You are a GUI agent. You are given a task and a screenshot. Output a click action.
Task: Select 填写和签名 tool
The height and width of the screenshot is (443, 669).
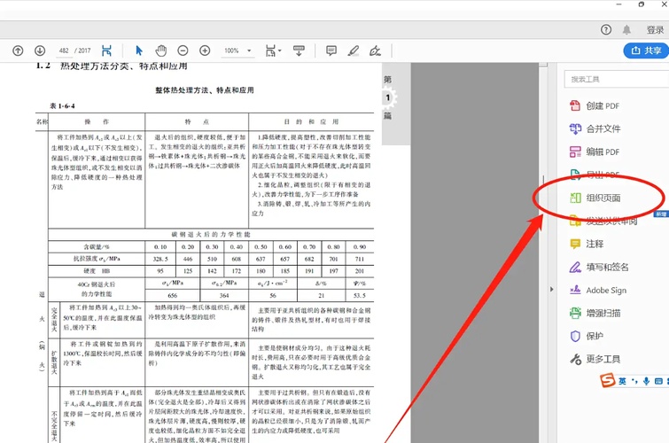[607, 267]
